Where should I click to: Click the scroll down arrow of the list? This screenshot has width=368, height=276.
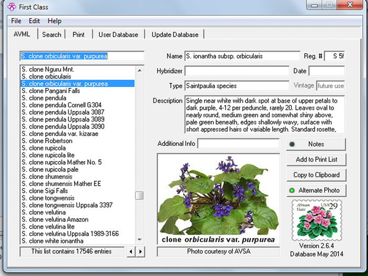click(139, 240)
